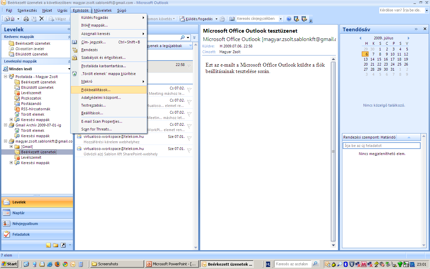Collapse the Gmail Archív 2009-07-01-ig node
Viewport: 430px width, 269px height.
[6, 125]
